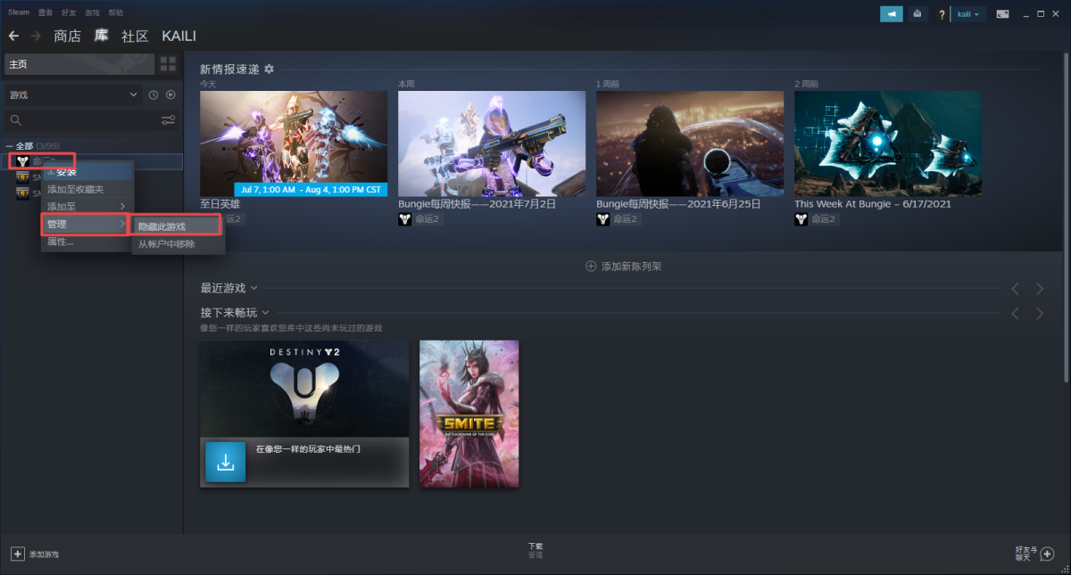
Task: Click the '(3/99)' count text
Action: 47,146
